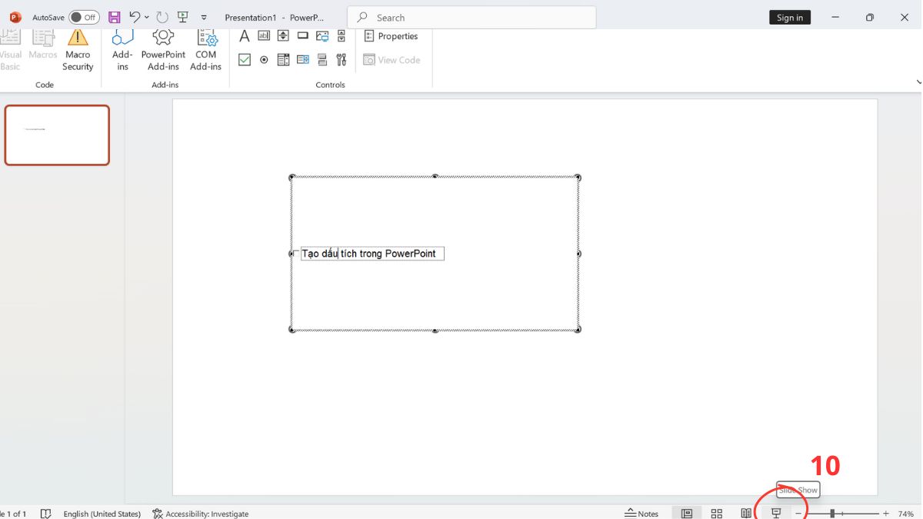Viewport: 923px width, 519px height.
Task: Open Macro Security settings
Action: 78,51
